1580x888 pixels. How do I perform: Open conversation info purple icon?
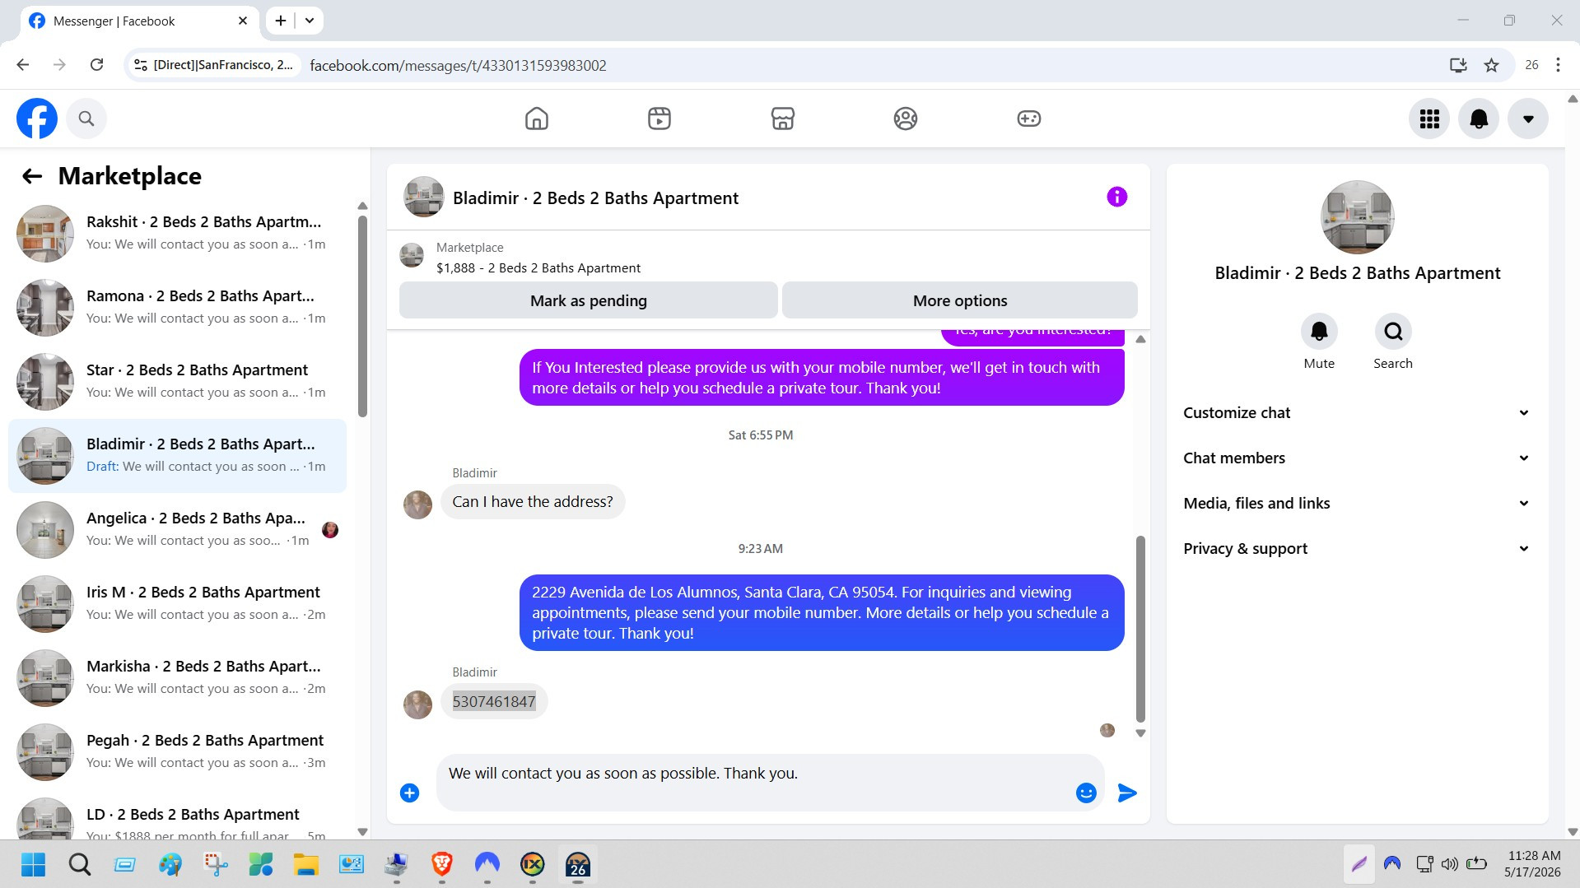1117,197
